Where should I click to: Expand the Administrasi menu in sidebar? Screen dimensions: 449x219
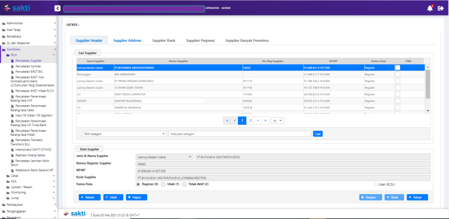coord(28,23)
